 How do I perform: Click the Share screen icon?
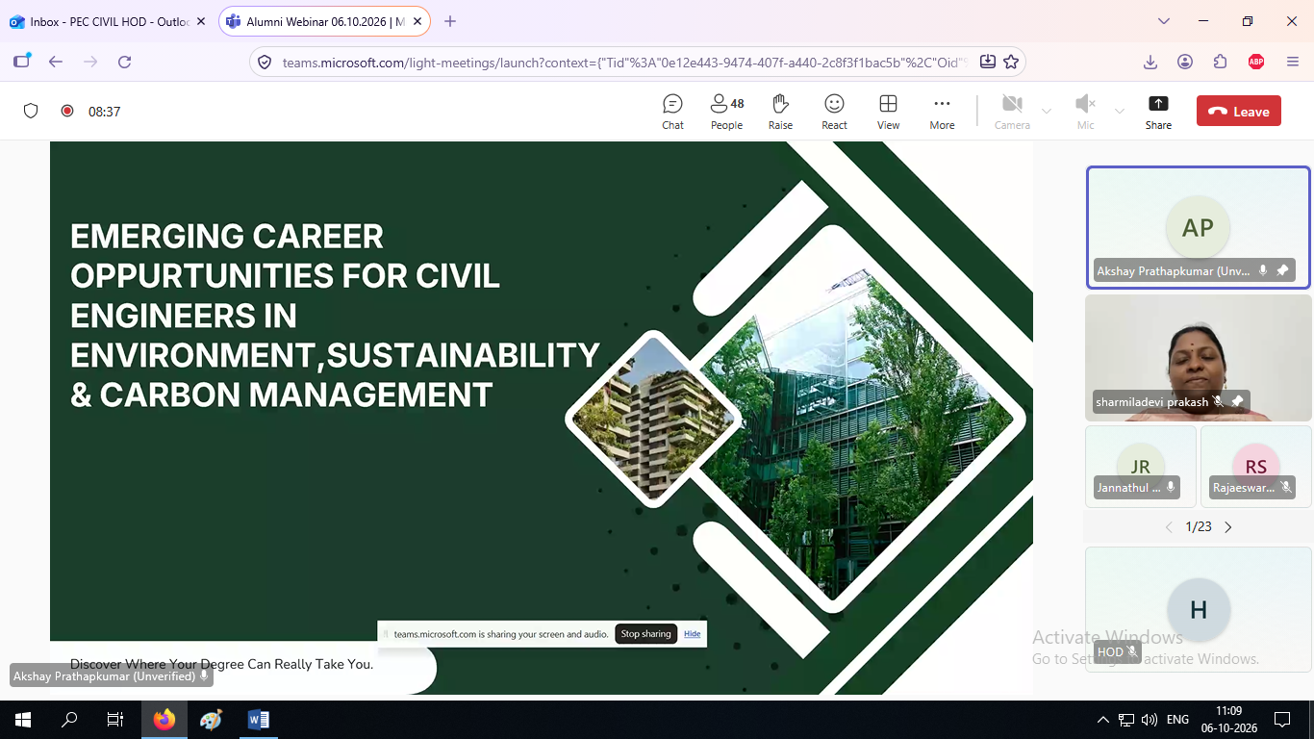tap(1158, 112)
